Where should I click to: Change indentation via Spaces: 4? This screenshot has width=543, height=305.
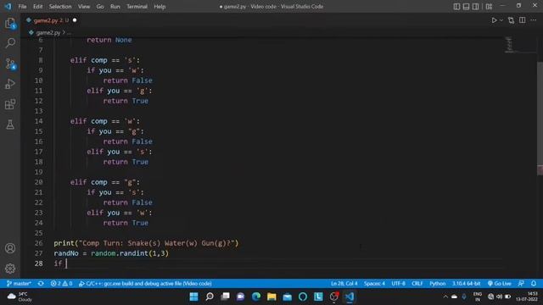pos(374,284)
